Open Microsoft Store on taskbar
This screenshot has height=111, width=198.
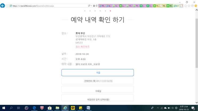pyautogui.click(x=50, y=108)
